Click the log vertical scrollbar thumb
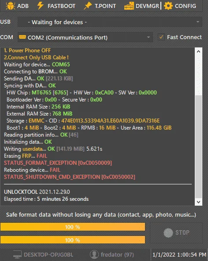Image resolution: width=208 pixels, height=261 pixels. 198,147
